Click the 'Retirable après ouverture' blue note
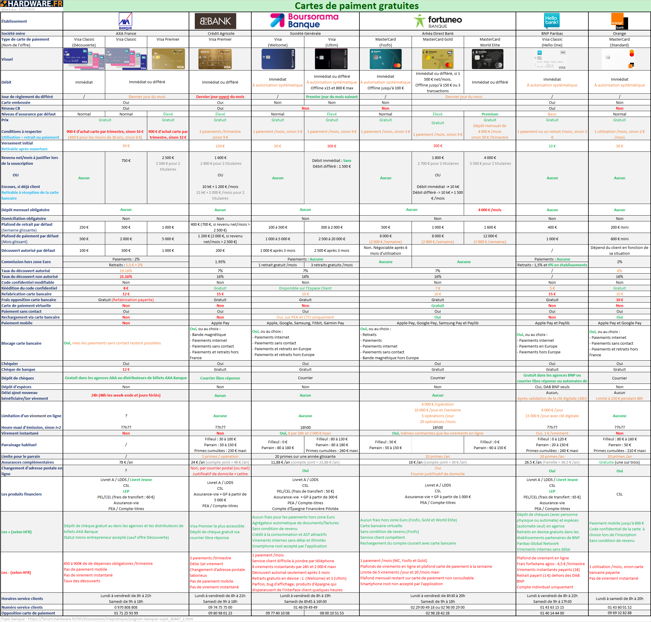Screen dimensions: 651x622 click(x=25, y=149)
